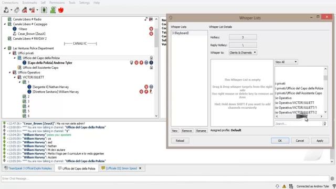336x189 pixels.
Task: Click right arrow of whisper targets horizontal scrollbar
Action: (x=321, y=117)
